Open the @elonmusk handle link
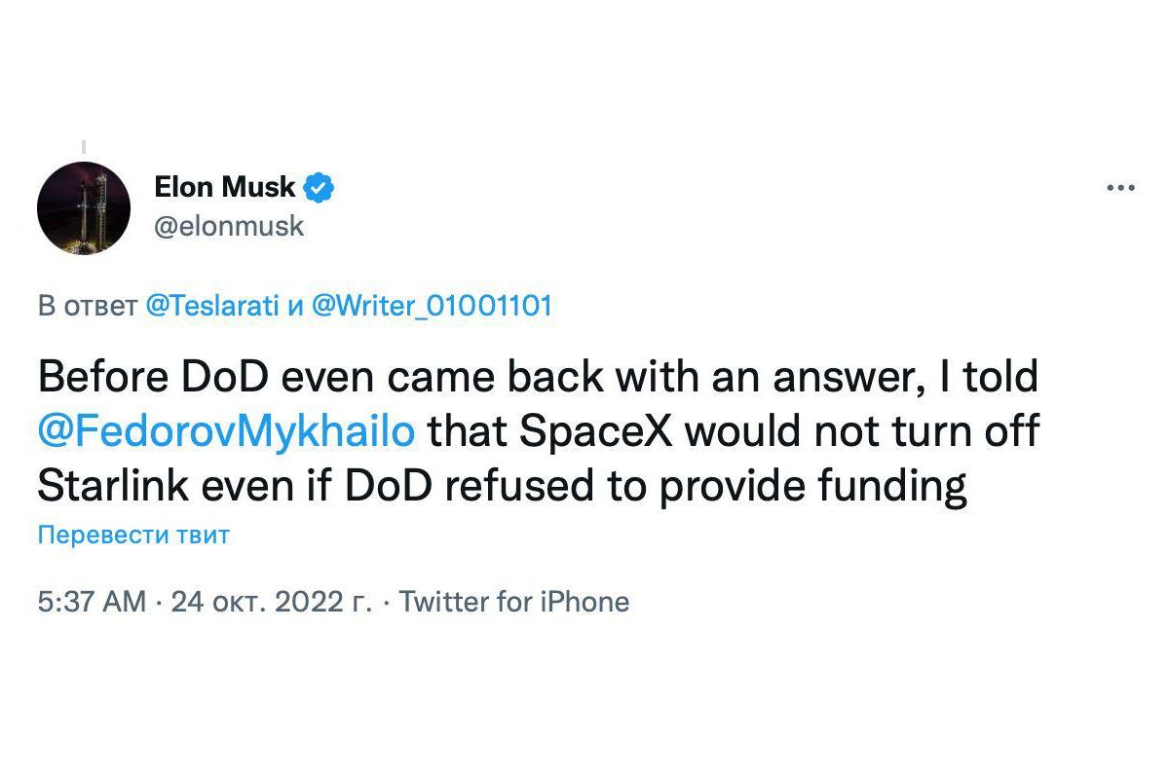1169x779 pixels. [229, 226]
